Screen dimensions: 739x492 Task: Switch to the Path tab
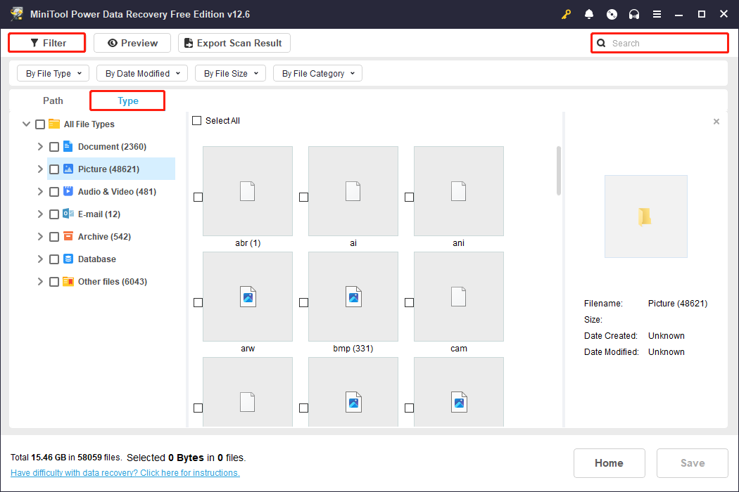53,101
